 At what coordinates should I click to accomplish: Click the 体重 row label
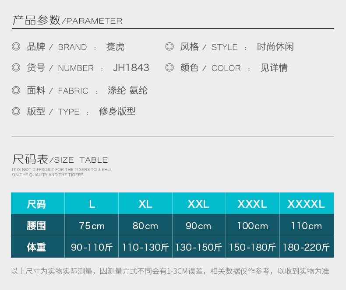(x=36, y=247)
